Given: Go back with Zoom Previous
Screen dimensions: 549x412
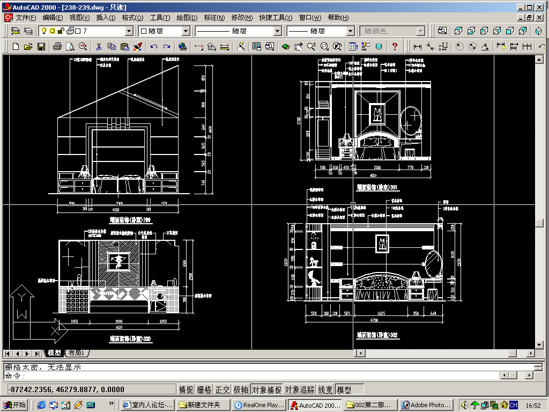Looking at the screenshot, I should click(337, 46).
